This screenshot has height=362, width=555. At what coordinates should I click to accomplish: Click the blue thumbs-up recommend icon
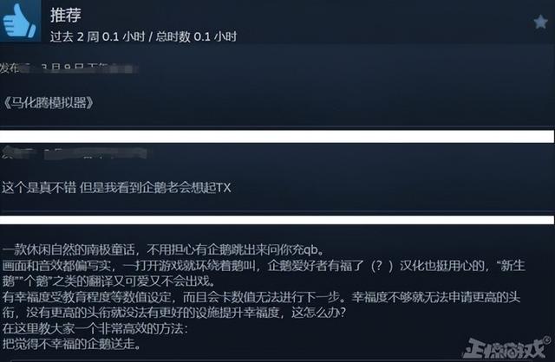point(19,21)
